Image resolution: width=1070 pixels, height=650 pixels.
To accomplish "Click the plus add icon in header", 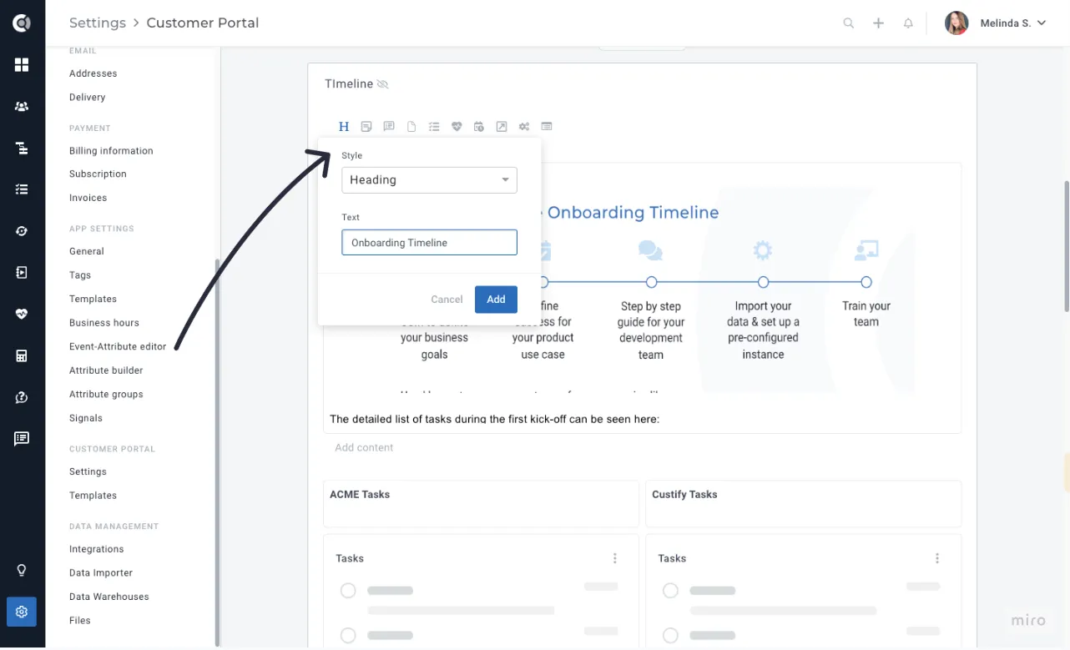I will 879,23.
